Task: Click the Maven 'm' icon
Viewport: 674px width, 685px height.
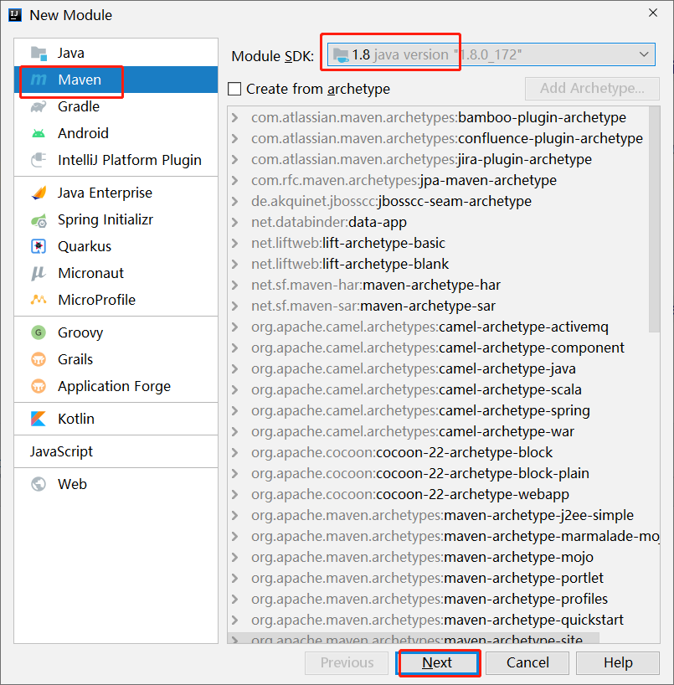Action: click(39, 80)
